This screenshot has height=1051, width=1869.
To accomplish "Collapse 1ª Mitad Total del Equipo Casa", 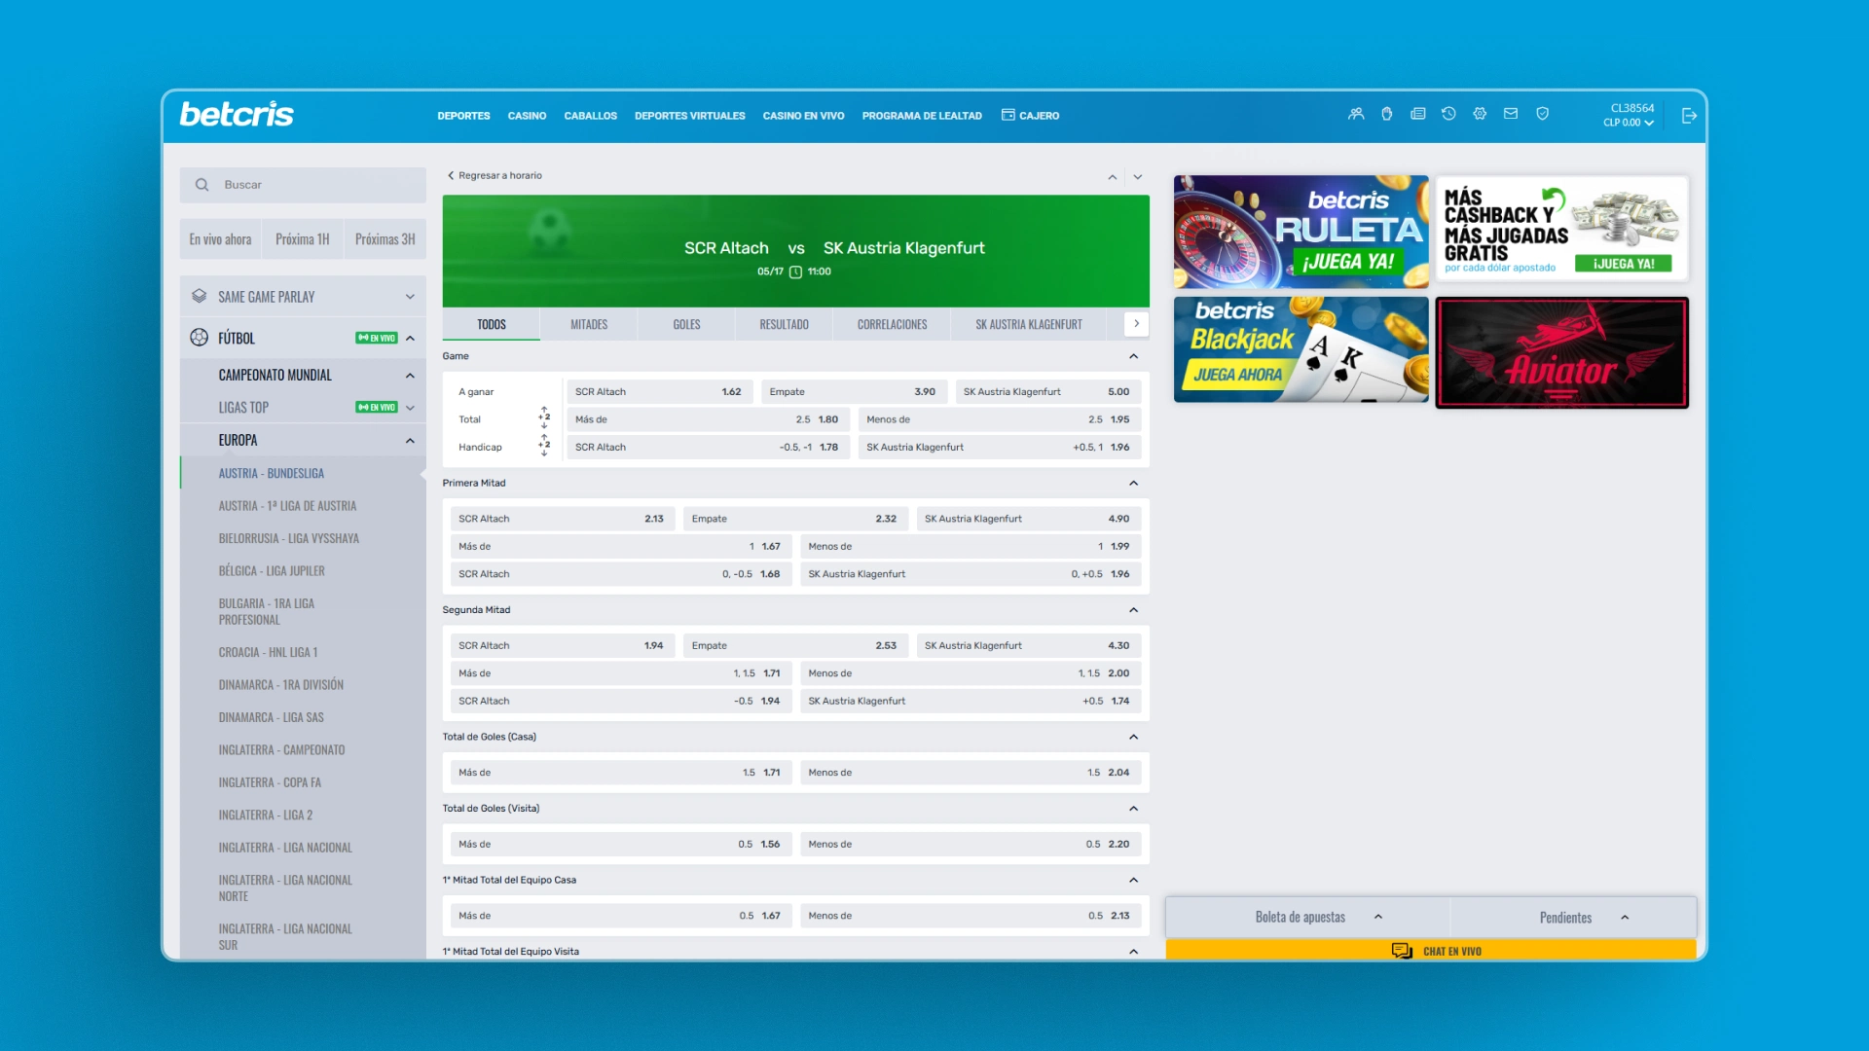I will coord(1133,880).
